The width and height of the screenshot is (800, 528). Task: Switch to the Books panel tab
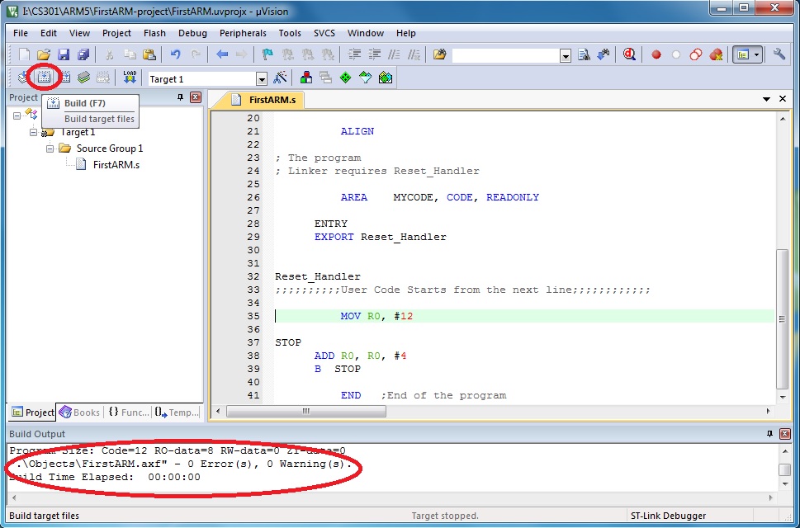pos(80,412)
